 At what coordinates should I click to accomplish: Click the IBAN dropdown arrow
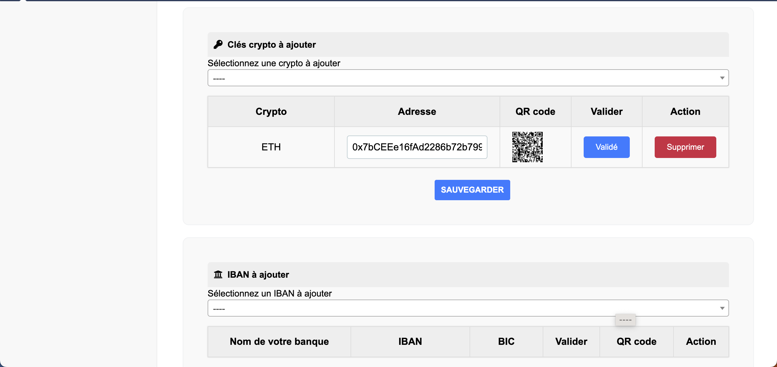pyautogui.click(x=722, y=308)
